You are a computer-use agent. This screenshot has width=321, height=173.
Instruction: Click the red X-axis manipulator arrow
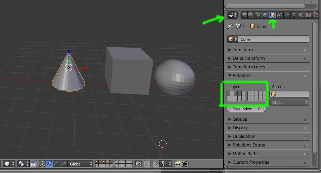tap(86, 68)
